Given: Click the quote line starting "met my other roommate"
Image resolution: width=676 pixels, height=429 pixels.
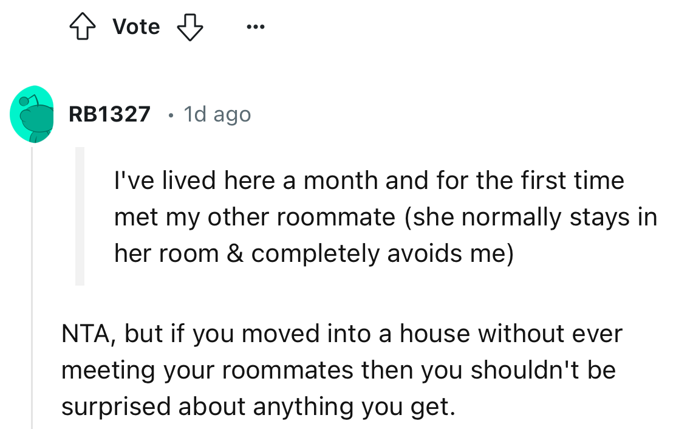Looking at the screenshot, I should click(255, 217).
